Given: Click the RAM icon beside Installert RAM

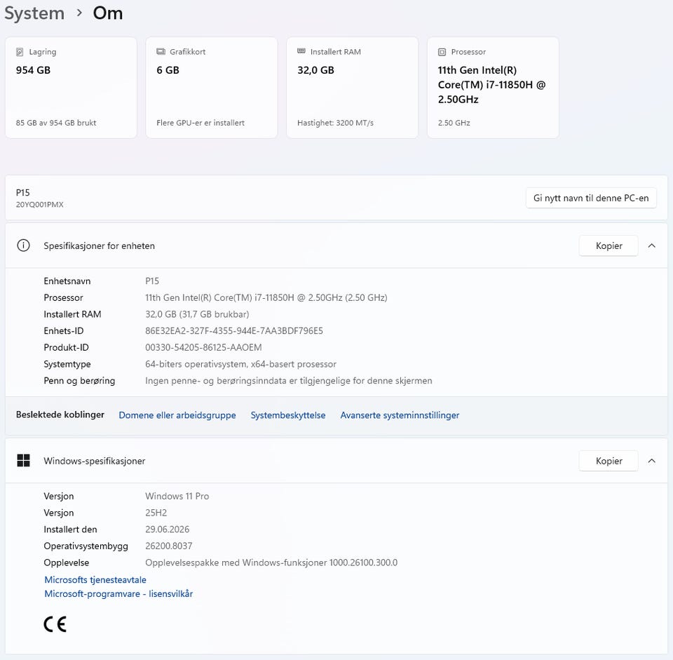Looking at the screenshot, I should [301, 51].
